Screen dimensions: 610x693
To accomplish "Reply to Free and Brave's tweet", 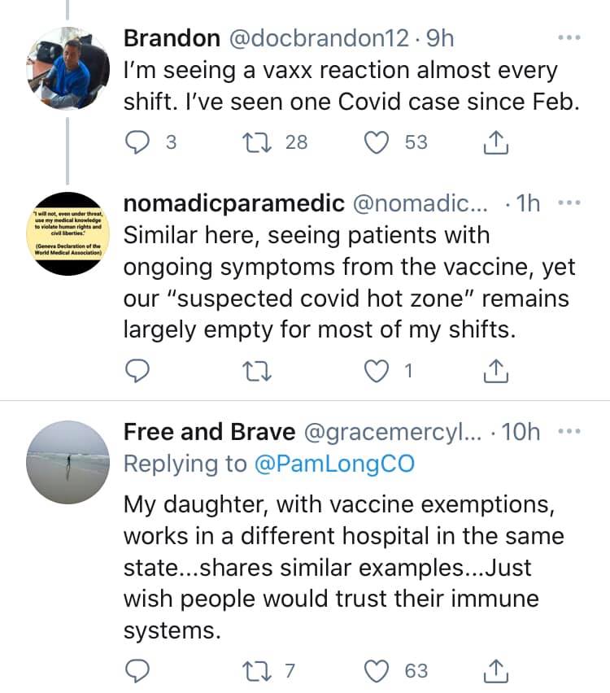I will click(139, 670).
